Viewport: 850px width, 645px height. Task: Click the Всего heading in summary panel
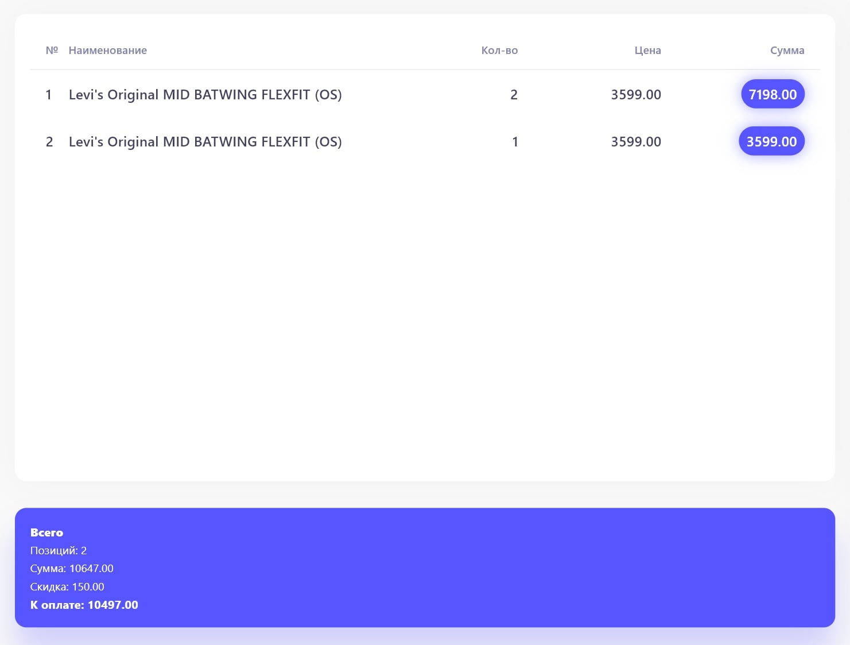tap(46, 532)
